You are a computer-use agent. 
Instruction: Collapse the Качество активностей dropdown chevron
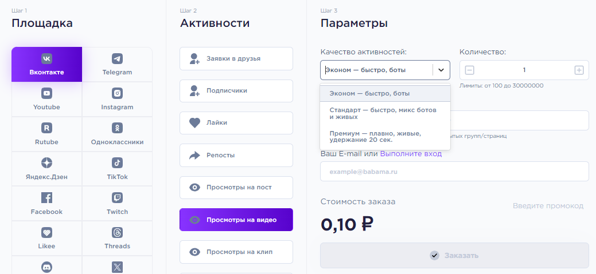(x=441, y=70)
